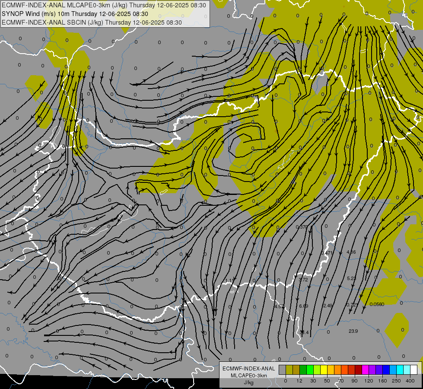Screen dimensions: 423x389
Task: Click the dark green swatch in the colorbar
Action: pyautogui.click(x=303, y=370)
